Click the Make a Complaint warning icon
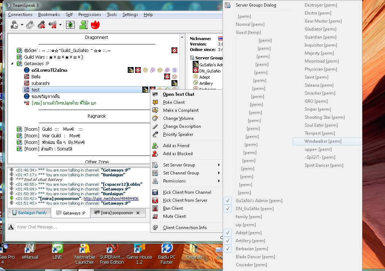The width and height of the screenshot is (385, 271). 155,110
